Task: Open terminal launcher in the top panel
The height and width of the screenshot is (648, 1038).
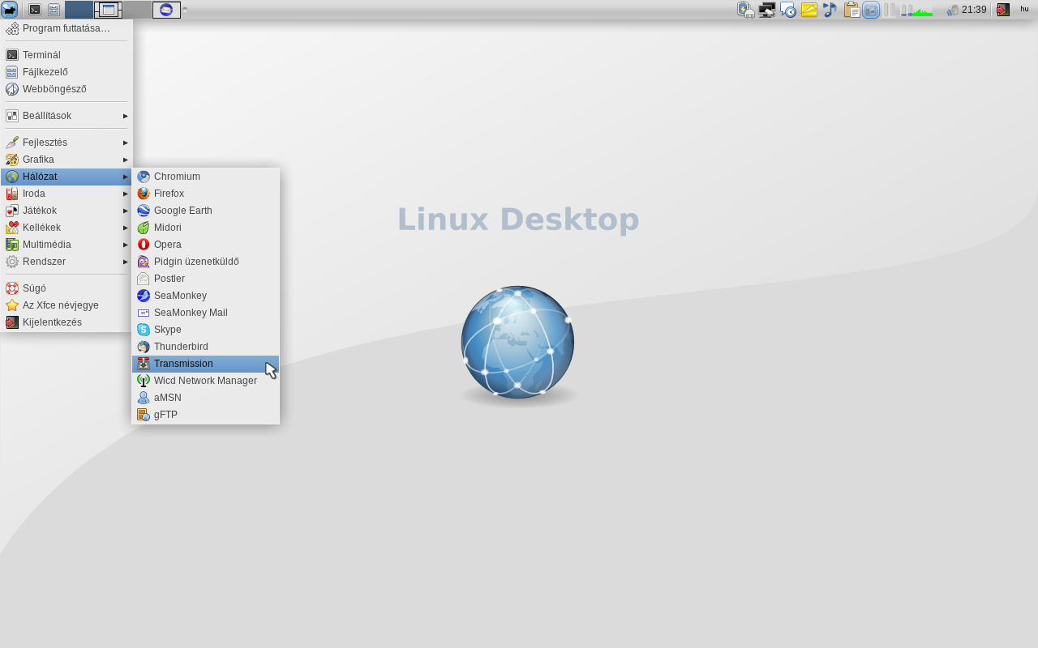Action: tap(35, 10)
